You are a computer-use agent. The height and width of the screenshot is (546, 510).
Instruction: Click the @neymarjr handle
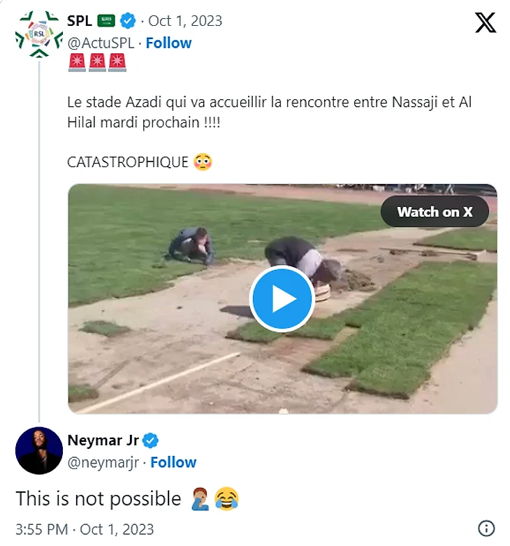tap(103, 462)
